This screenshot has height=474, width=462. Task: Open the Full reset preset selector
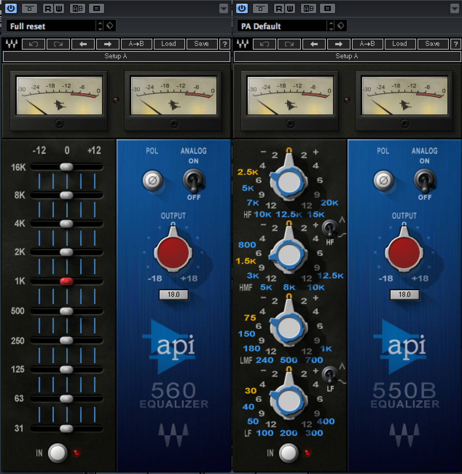(x=51, y=26)
